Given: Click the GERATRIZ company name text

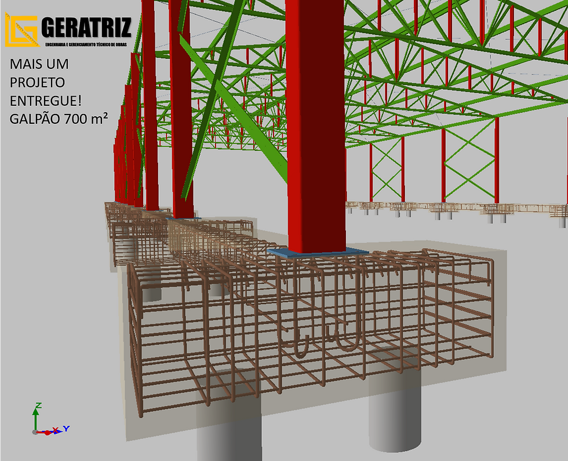Looking at the screenshot, I should [x=86, y=27].
